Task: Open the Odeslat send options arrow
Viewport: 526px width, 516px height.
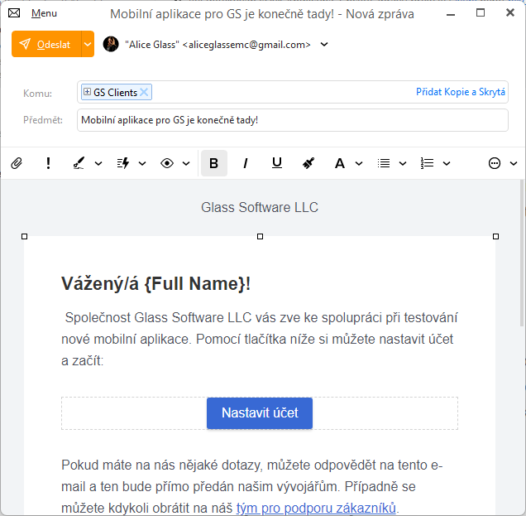Action: [88, 44]
